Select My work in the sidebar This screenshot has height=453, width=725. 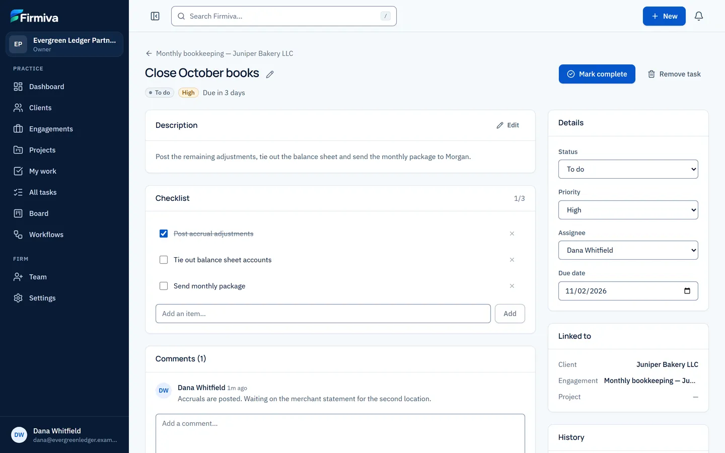pos(64,171)
